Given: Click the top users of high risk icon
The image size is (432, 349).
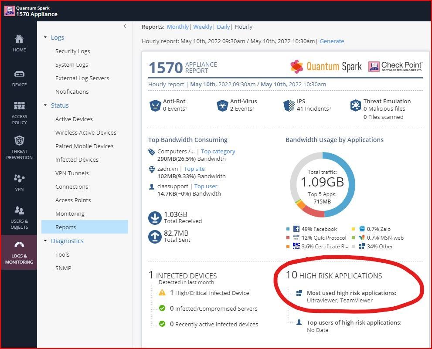Looking at the screenshot, I should click(299, 322).
